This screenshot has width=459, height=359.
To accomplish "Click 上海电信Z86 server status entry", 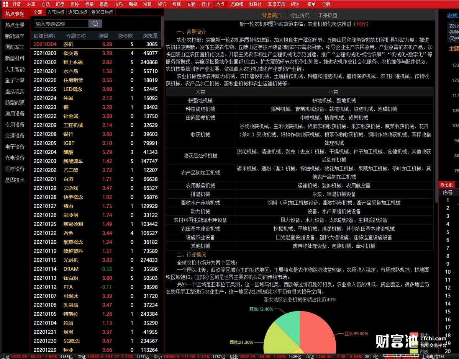I will point(433,357).
